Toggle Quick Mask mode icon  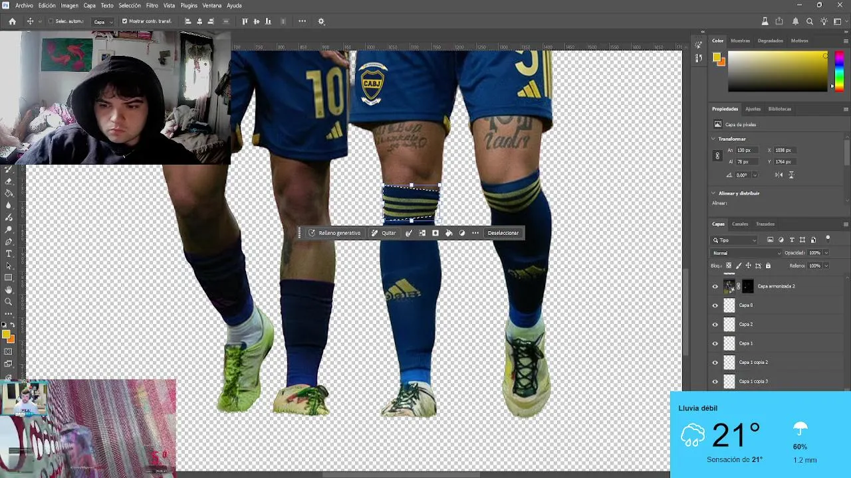coord(9,352)
